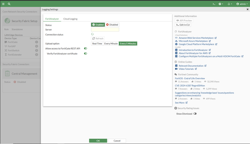Click the Central Management card icon
Screen dimensions: 250x144
[x=7, y=74]
